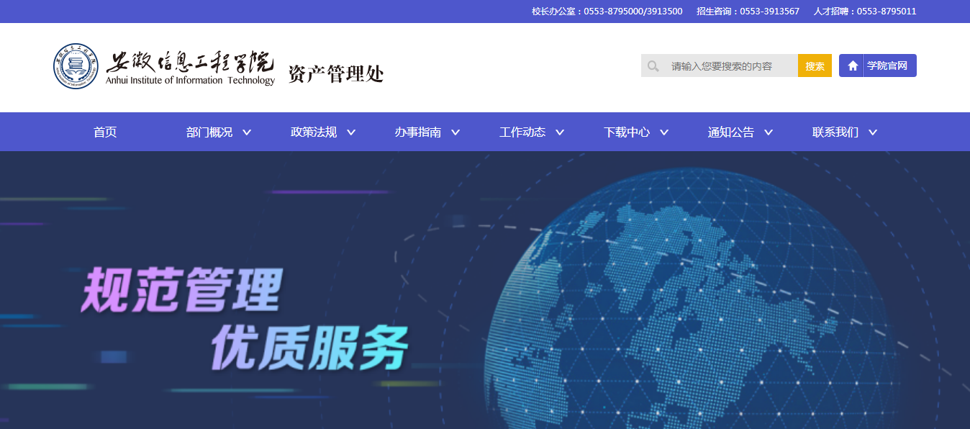Select the 首页 menu item
The width and height of the screenshot is (970, 429).
(104, 132)
